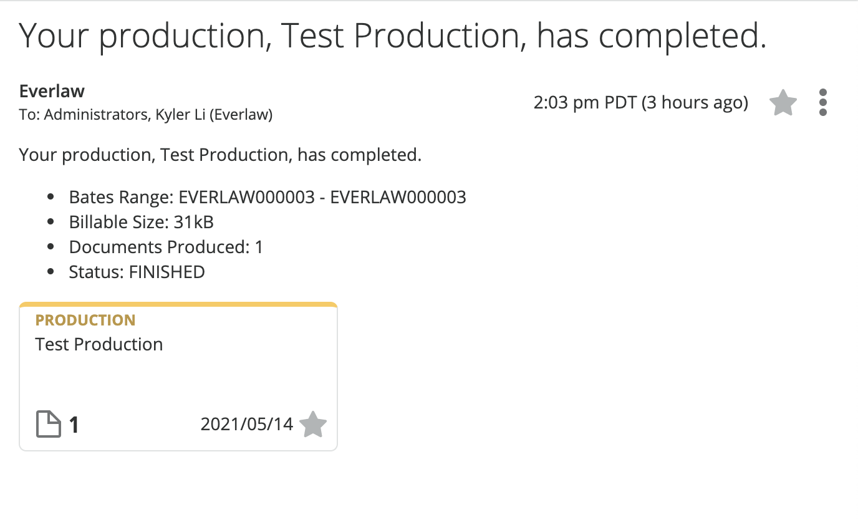
Task: Click the Everlaw sender name
Action: click(52, 91)
